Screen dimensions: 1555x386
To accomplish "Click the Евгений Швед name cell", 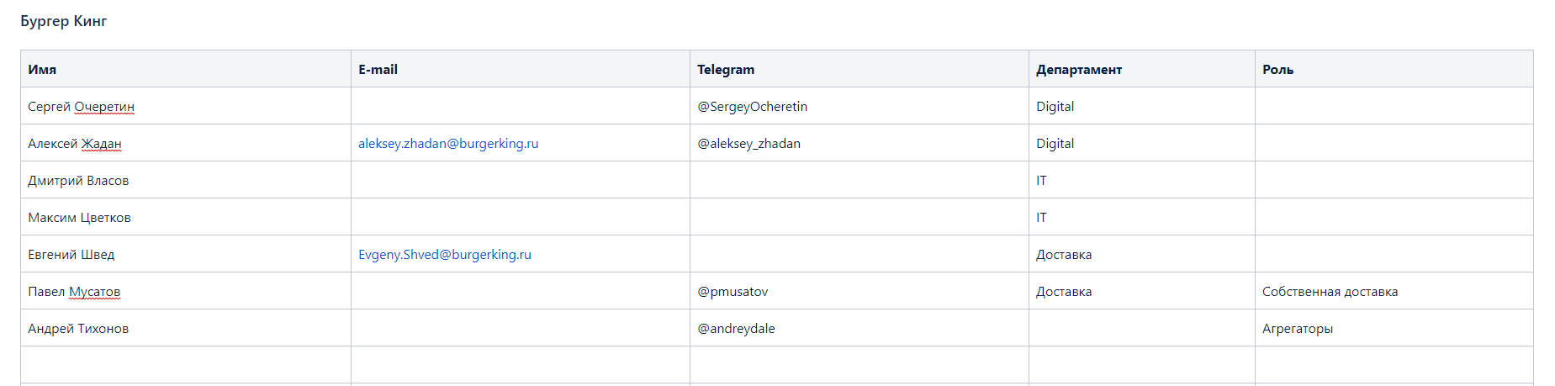I will pyautogui.click(x=71, y=255).
